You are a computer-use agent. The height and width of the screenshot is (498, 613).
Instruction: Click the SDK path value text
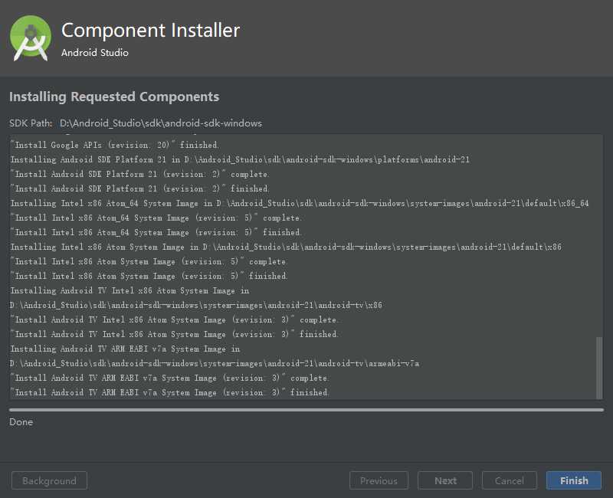pos(161,123)
